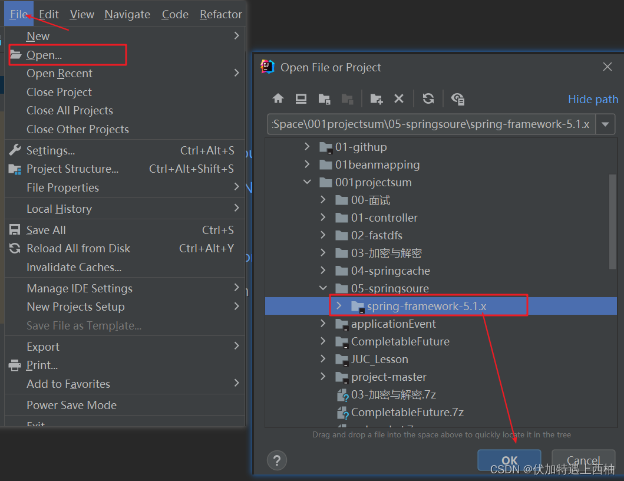Click the project-master folder icon
Viewport: 624px width, 481px height.
(x=342, y=377)
